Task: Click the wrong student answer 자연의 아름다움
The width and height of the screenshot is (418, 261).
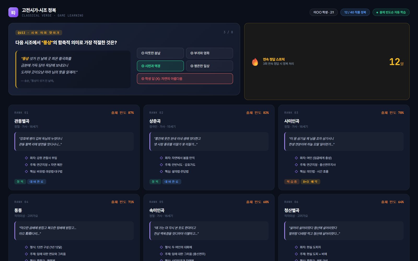Action: coord(185,79)
